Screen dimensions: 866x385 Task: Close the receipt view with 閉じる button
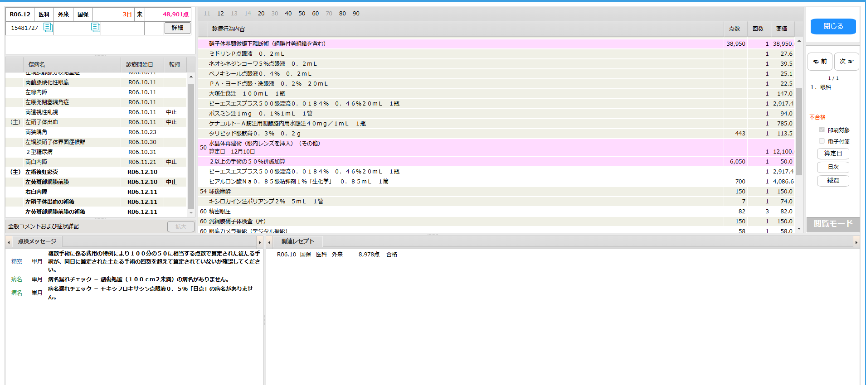pos(833,26)
